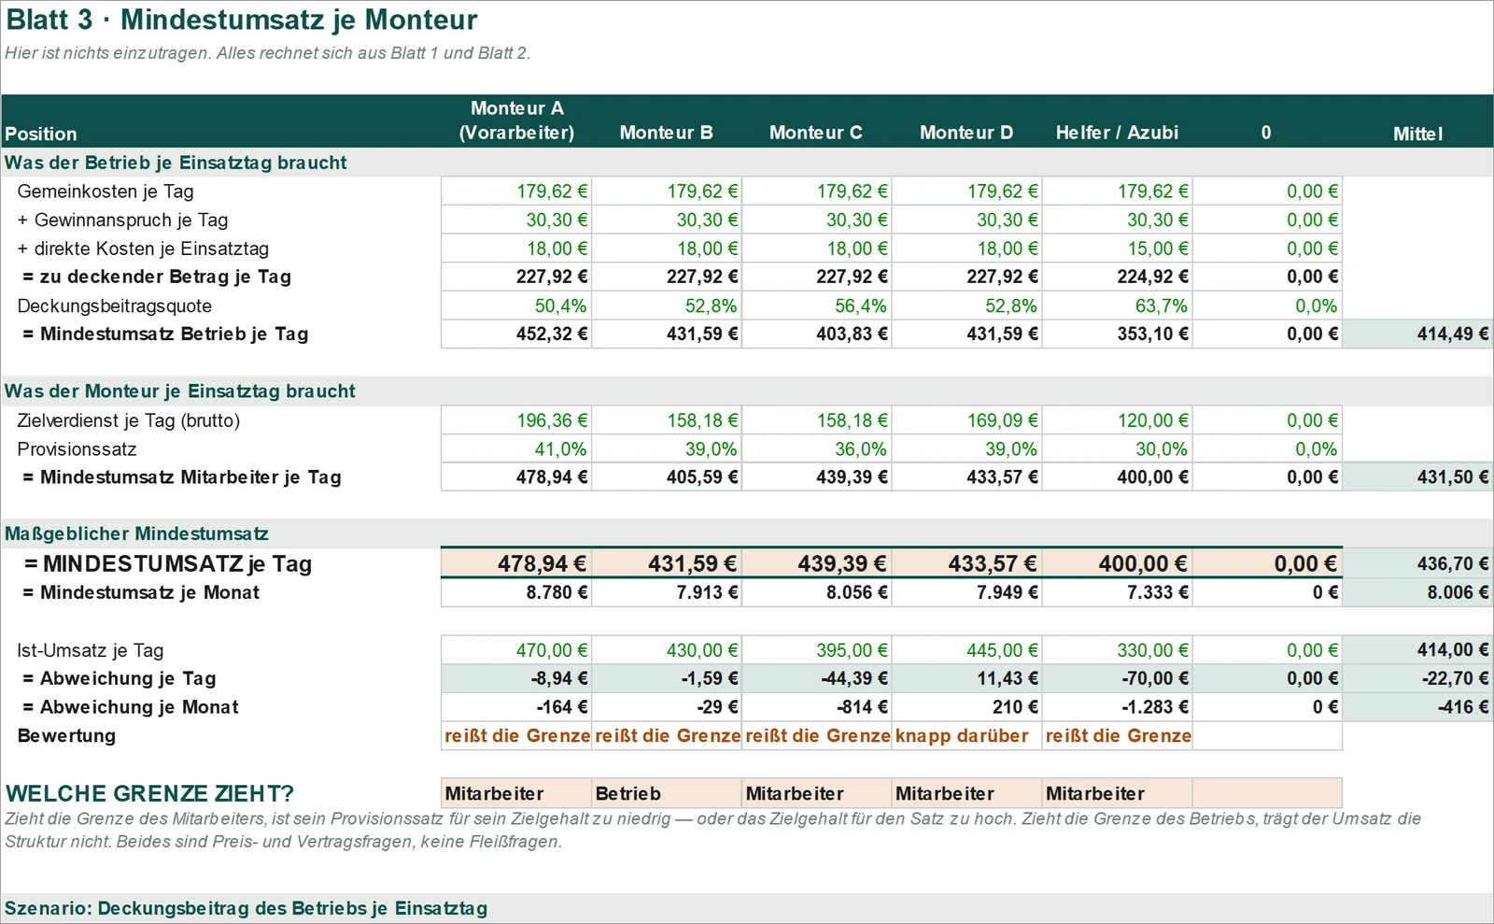
Task: Select the 414,49 € Mittel value
Action: click(x=1417, y=334)
